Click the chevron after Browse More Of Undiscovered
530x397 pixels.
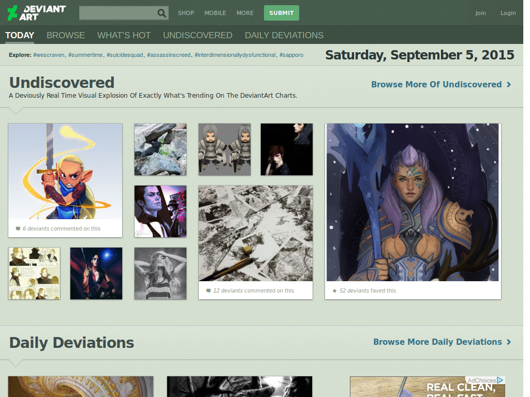tap(509, 84)
